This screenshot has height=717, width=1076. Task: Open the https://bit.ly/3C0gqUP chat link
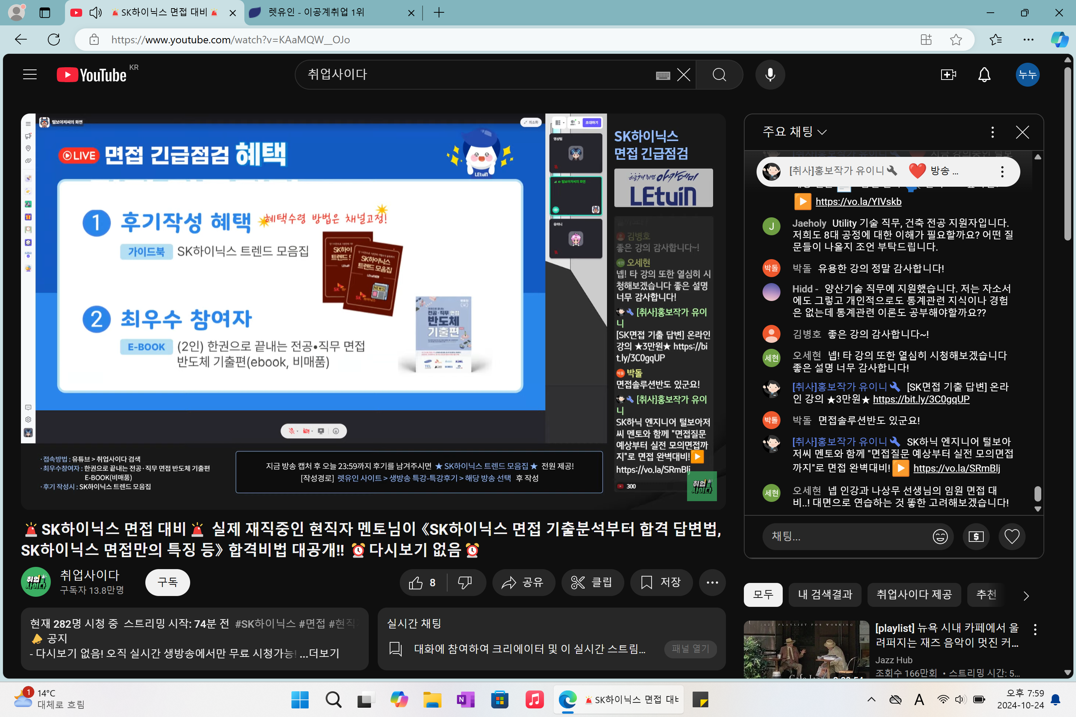point(921,399)
